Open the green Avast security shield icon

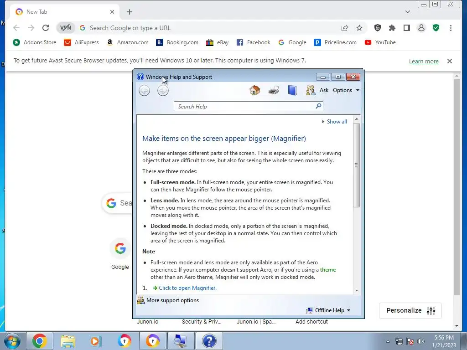click(x=436, y=28)
